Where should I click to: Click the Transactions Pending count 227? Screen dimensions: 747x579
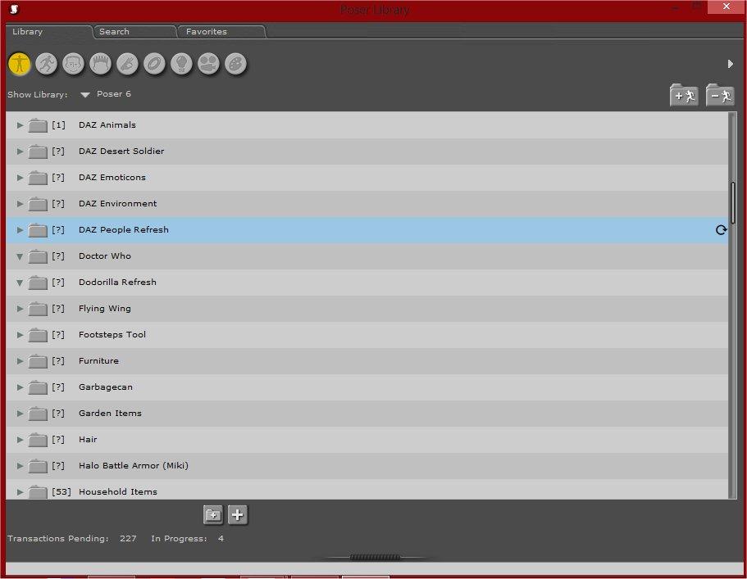click(x=128, y=539)
